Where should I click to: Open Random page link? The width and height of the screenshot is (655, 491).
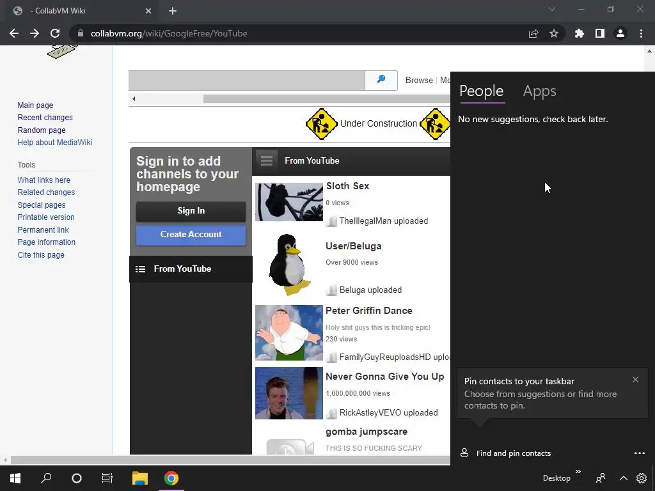(42, 130)
